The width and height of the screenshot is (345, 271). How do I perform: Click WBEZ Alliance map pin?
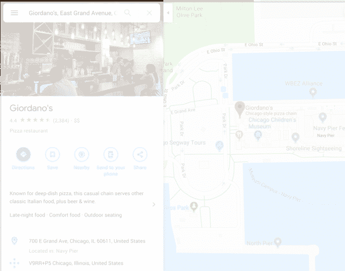(313, 93)
